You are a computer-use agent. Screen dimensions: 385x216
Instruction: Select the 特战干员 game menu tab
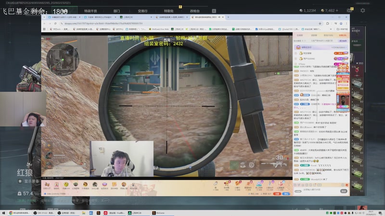90,11
